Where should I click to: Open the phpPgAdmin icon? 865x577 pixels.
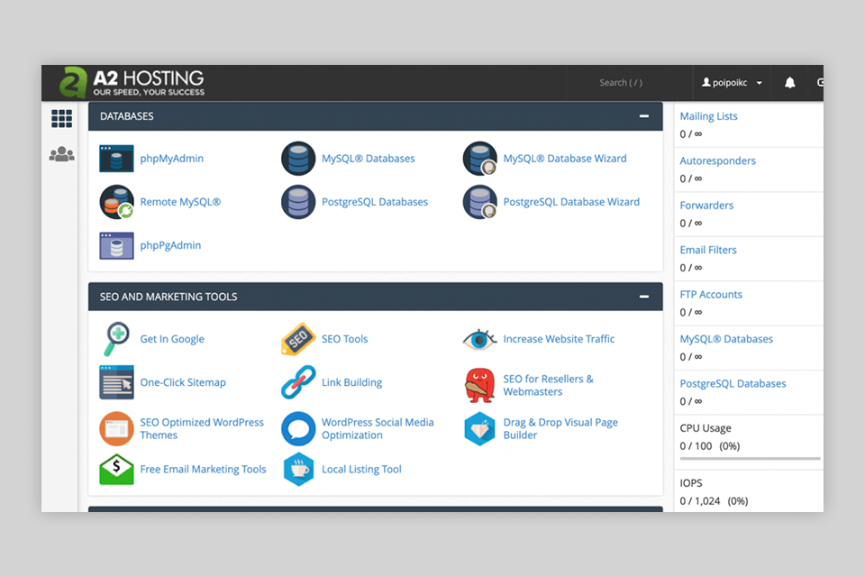click(116, 246)
